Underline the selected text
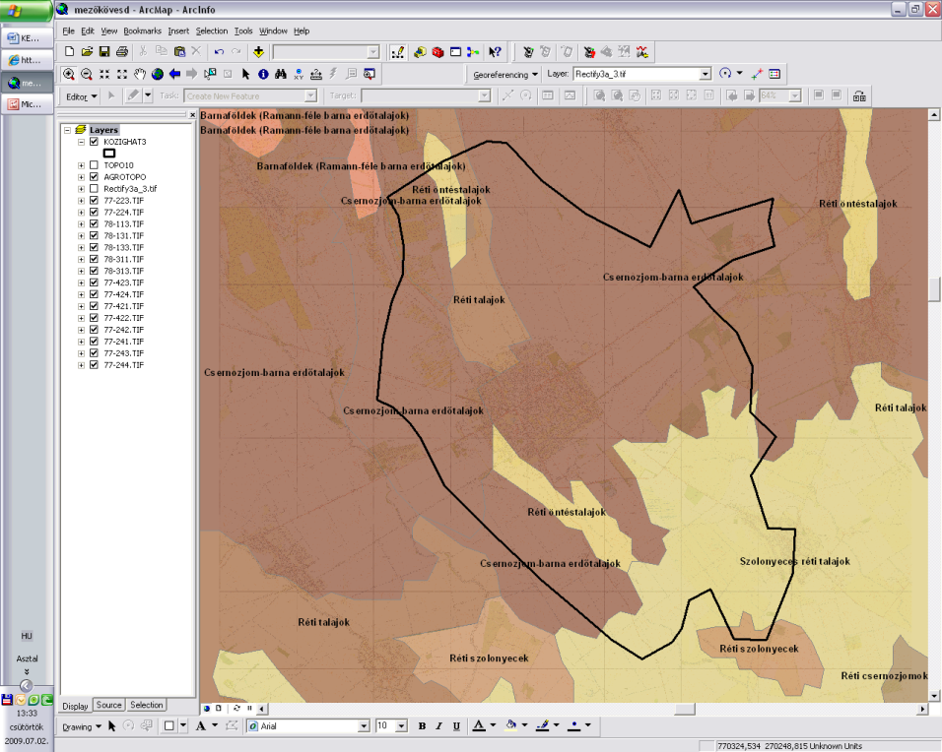The width and height of the screenshot is (942, 752). pos(456,726)
